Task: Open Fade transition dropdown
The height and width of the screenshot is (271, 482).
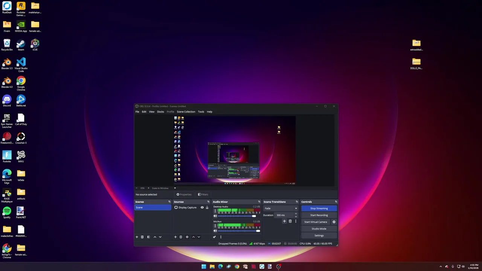Action: [x=281, y=209]
